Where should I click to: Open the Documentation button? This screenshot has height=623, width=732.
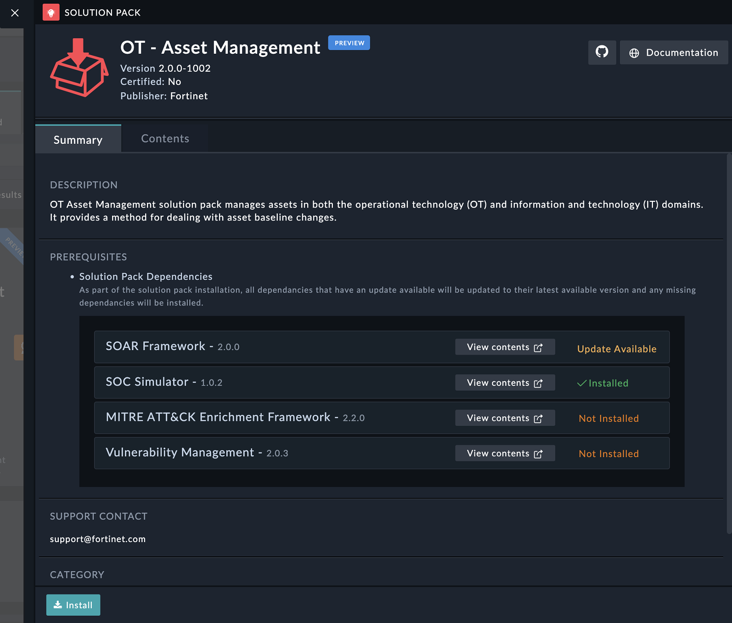674,52
